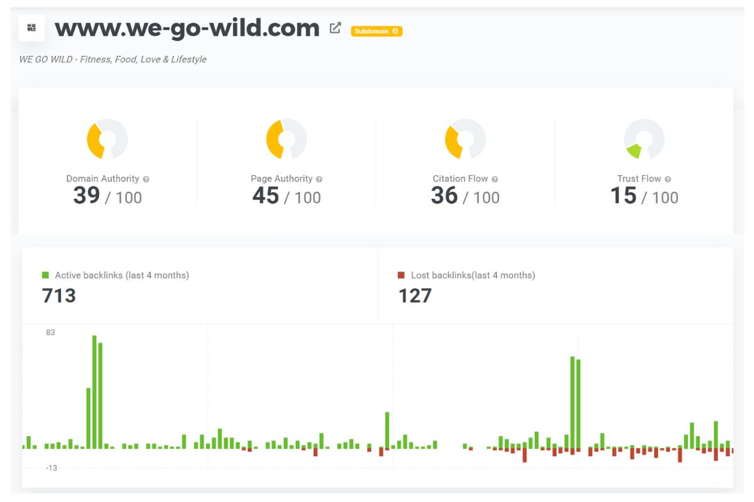The image size is (754, 502).
Task: Click the Citation Flow donut chart
Action: (x=466, y=139)
